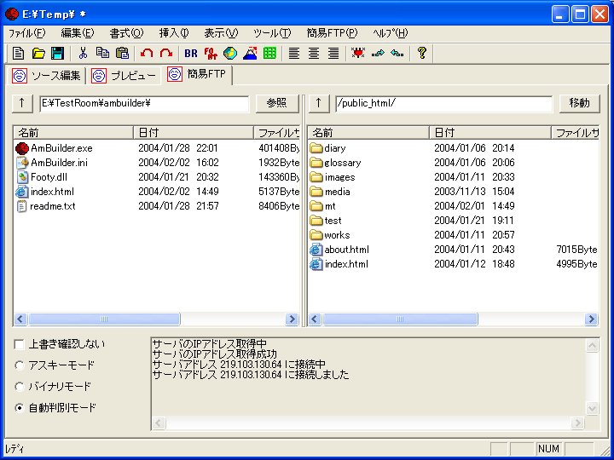The height and width of the screenshot is (460, 614).
Task: Click the red bug toolbar icon
Action: 358,53
